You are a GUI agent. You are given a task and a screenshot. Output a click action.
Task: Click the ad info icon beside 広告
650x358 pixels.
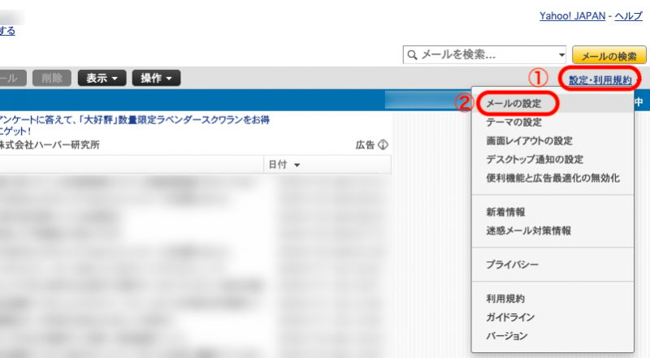tap(383, 144)
